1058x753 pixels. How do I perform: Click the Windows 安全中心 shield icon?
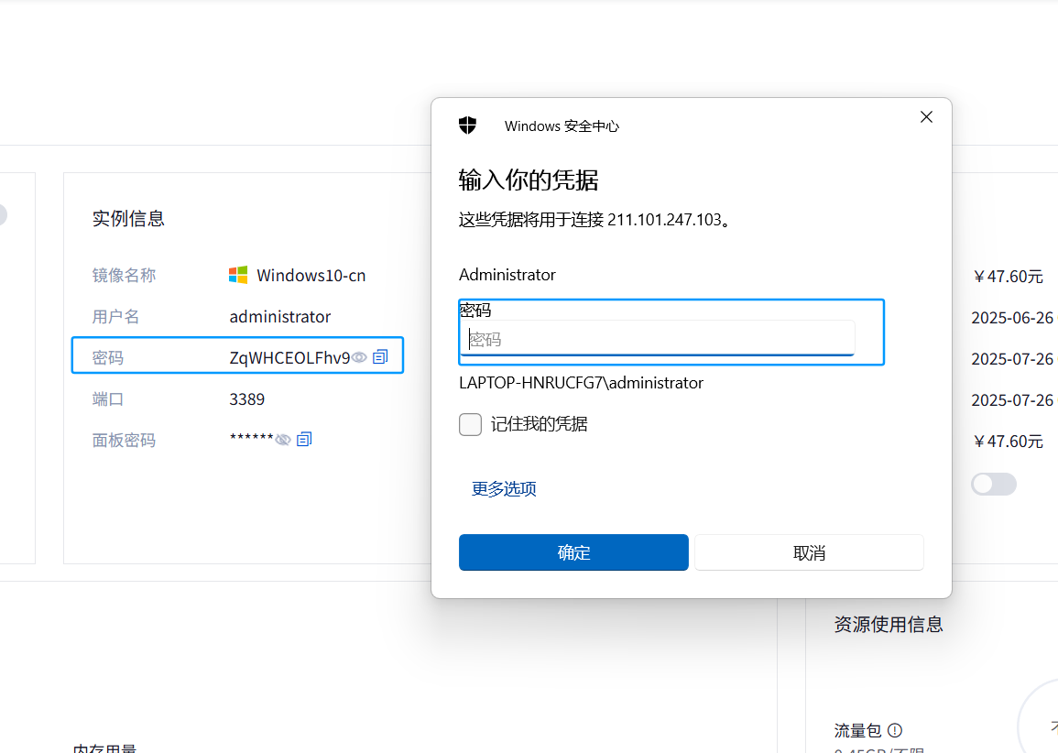(467, 125)
